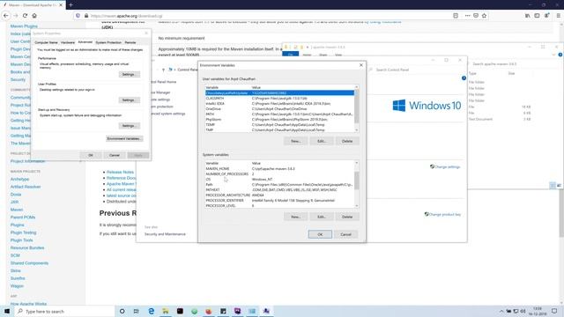
Task: Select the PROCESSOR_IDENTIFIER system variable
Action: tap(279, 200)
